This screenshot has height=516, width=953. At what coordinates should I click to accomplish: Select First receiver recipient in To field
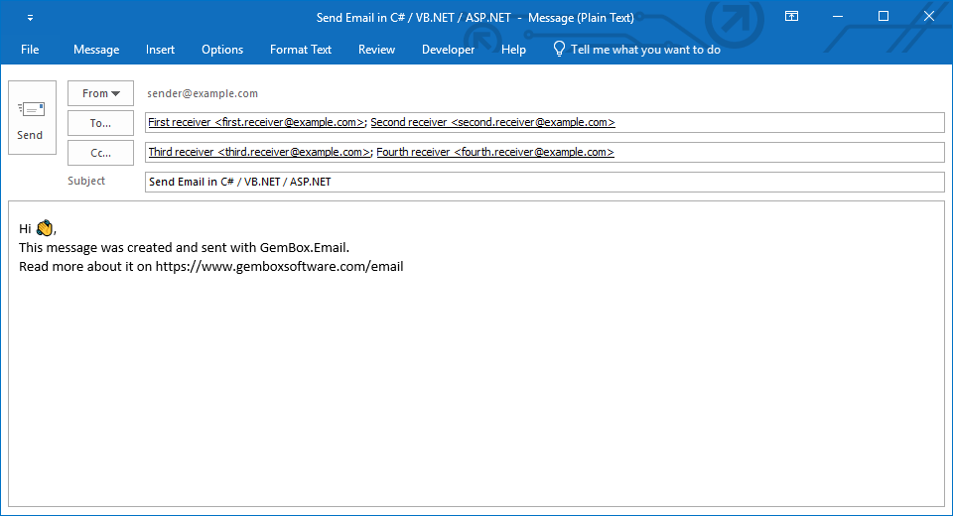[x=256, y=123]
